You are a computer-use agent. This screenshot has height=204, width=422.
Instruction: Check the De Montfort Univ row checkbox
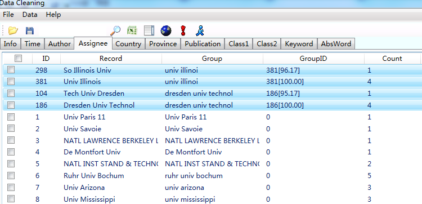click(x=11, y=152)
